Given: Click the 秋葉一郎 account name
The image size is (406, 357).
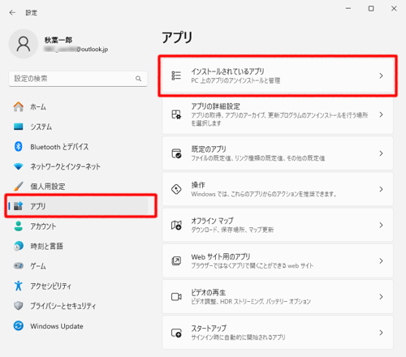Looking at the screenshot, I should point(58,40).
